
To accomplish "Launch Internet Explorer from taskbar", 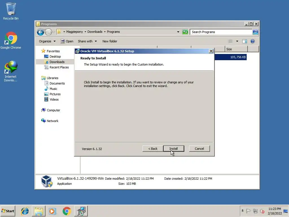I will 25,211.
